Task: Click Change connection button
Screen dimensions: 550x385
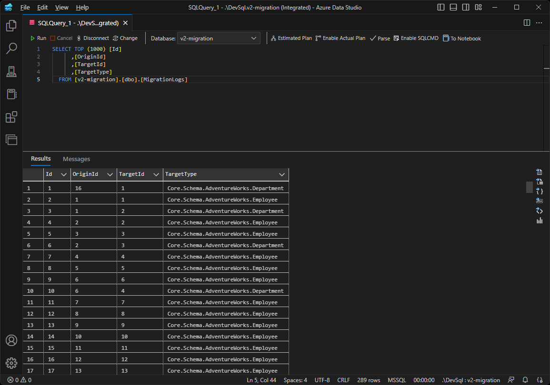Action: (x=125, y=38)
